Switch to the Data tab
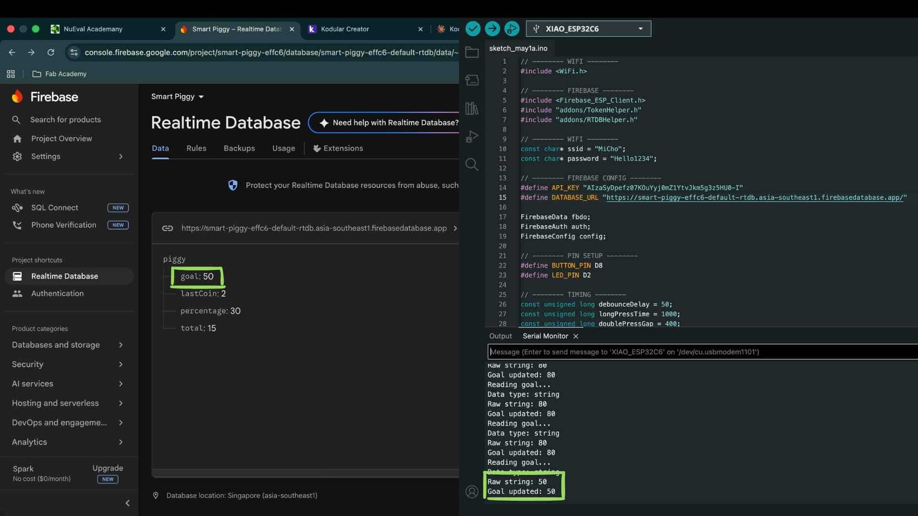 [x=160, y=149]
